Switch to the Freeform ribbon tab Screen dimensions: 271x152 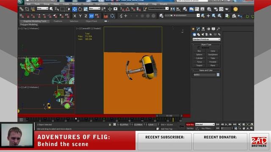[x=58, y=21]
